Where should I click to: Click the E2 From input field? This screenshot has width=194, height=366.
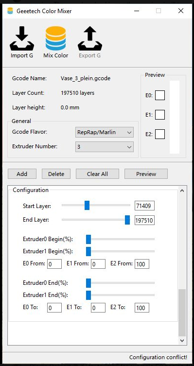pos(141,264)
